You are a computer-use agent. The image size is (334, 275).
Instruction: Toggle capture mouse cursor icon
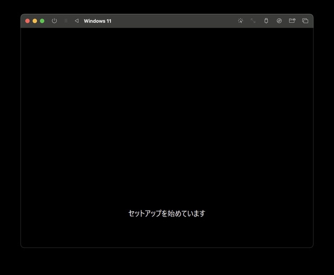tap(241, 21)
